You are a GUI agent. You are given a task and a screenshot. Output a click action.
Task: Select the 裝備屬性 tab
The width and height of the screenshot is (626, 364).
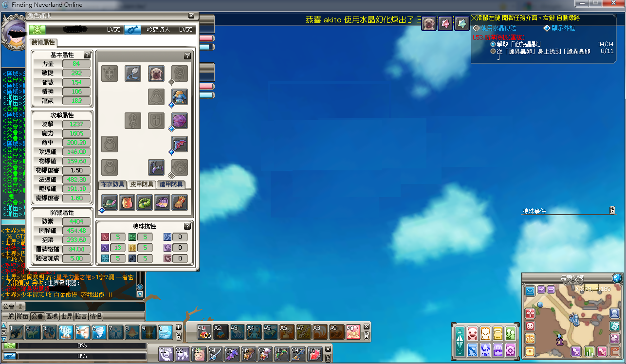tap(43, 42)
